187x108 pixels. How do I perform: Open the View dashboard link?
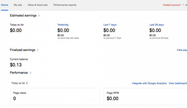pos(178,83)
